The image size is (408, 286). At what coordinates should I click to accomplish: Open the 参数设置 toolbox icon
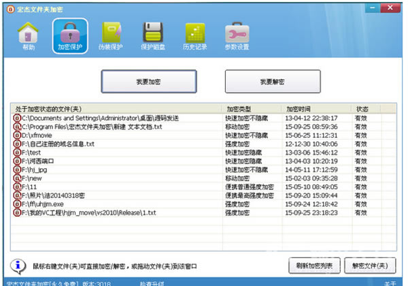(x=237, y=33)
